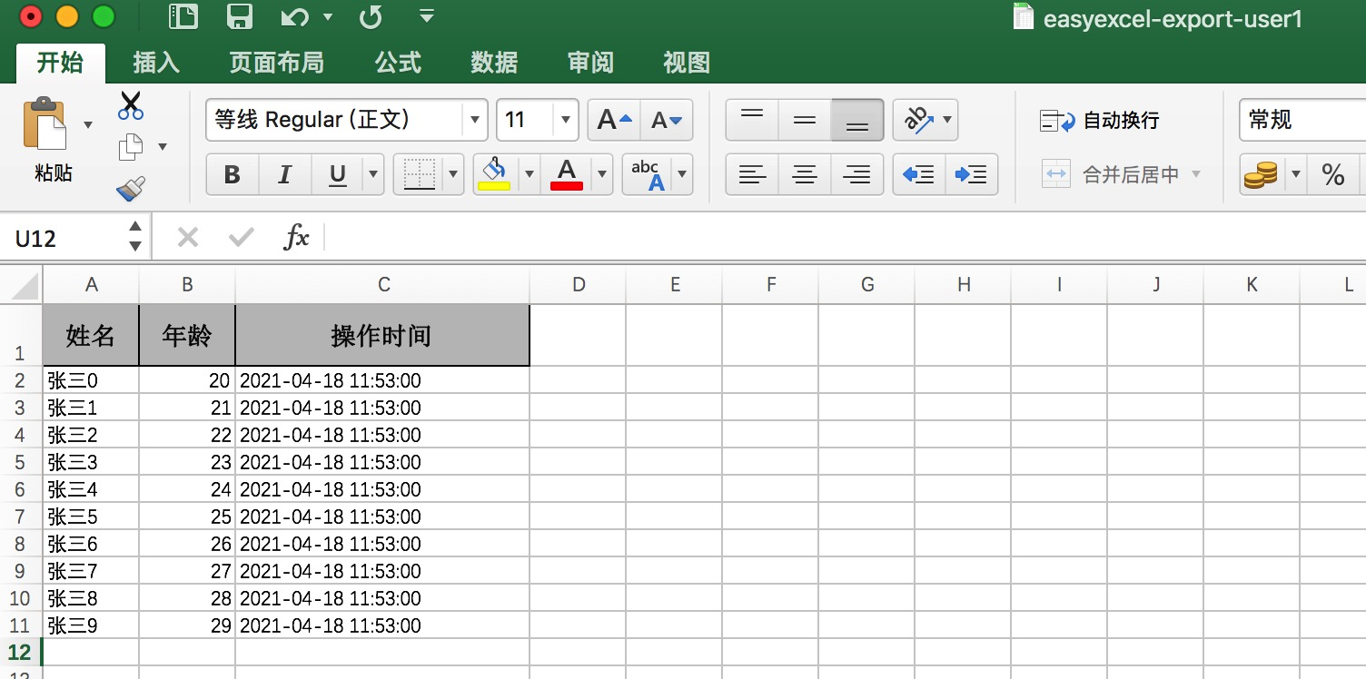Open the font name dropdown
This screenshot has width=1366, height=679.
click(473, 120)
